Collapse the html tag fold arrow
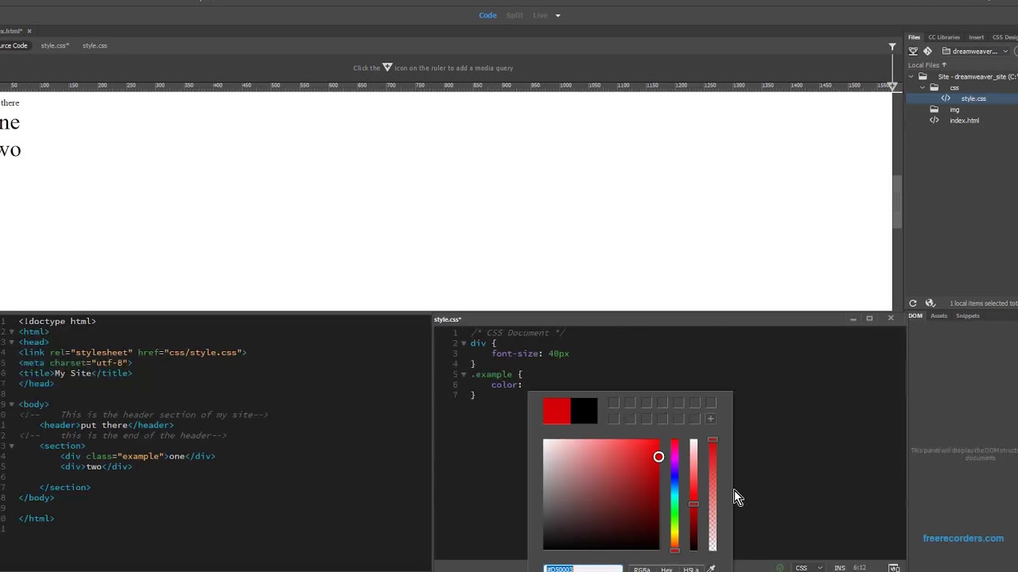Screen dimensions: 1018x572 11,331
